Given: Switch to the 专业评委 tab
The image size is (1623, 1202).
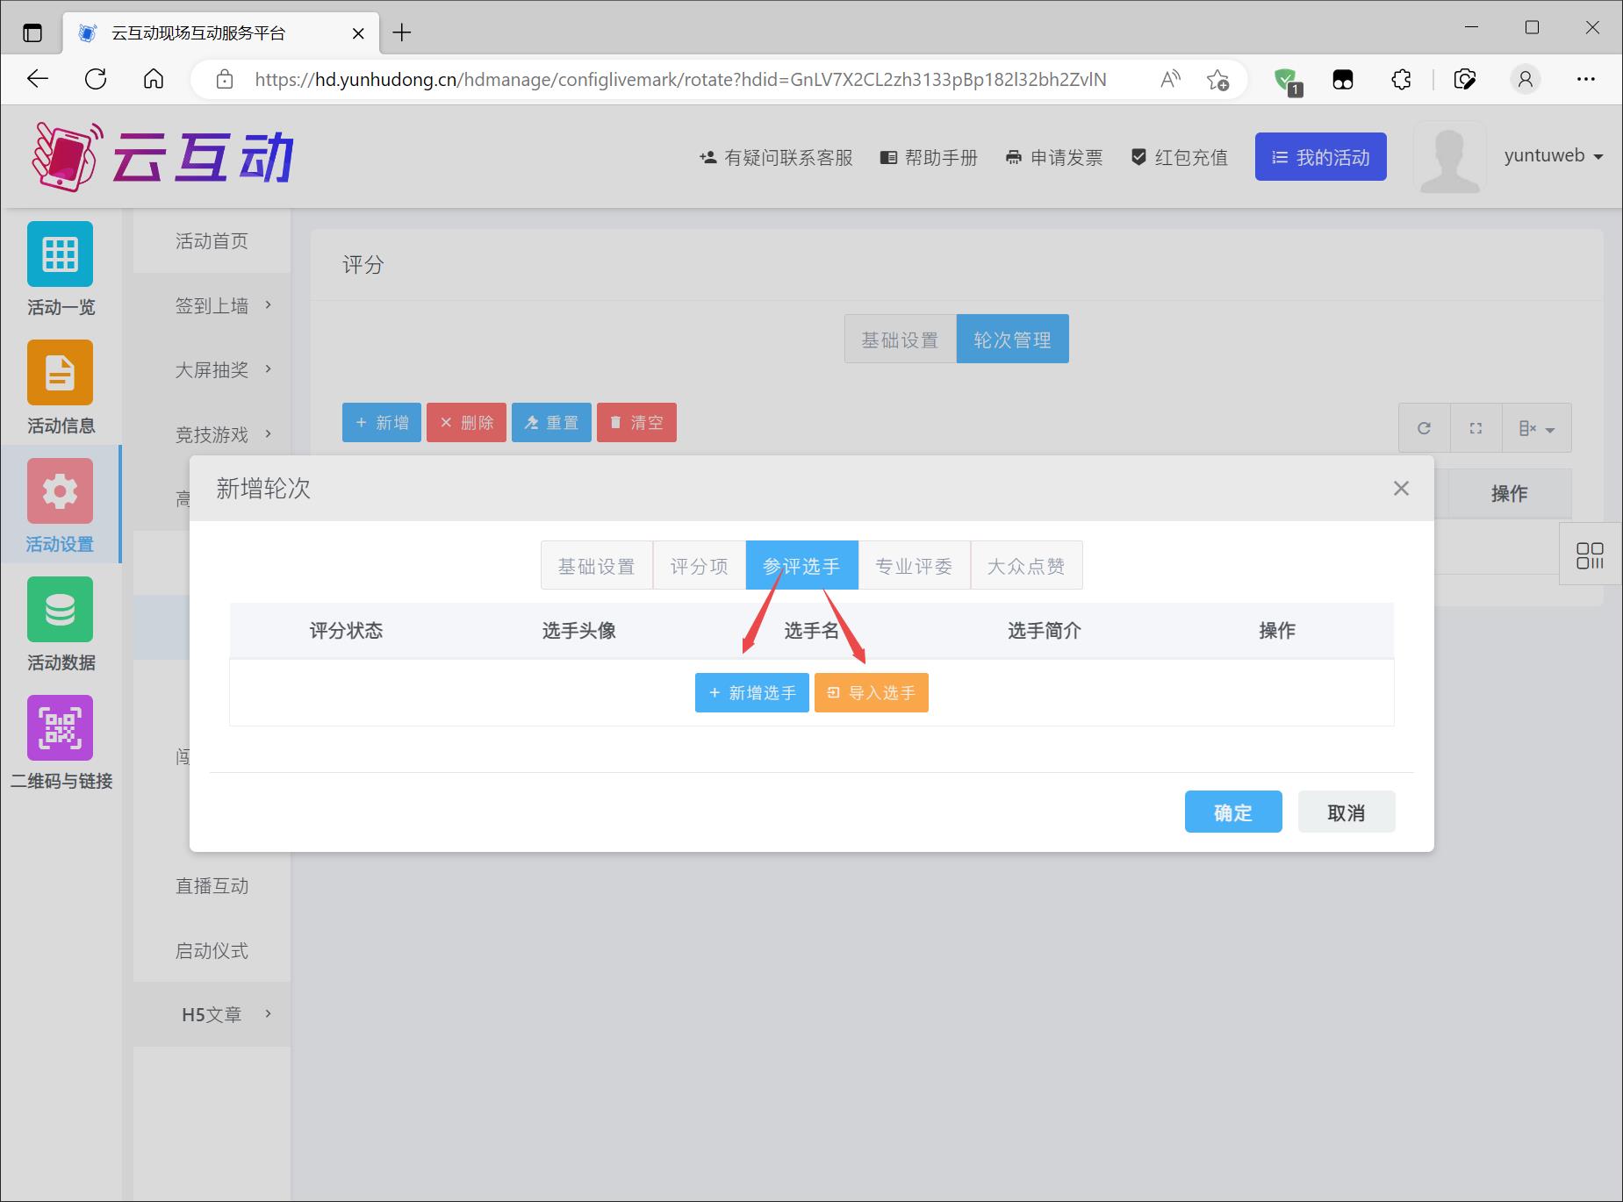Looking at the screenshot, I should coord(914,566).
